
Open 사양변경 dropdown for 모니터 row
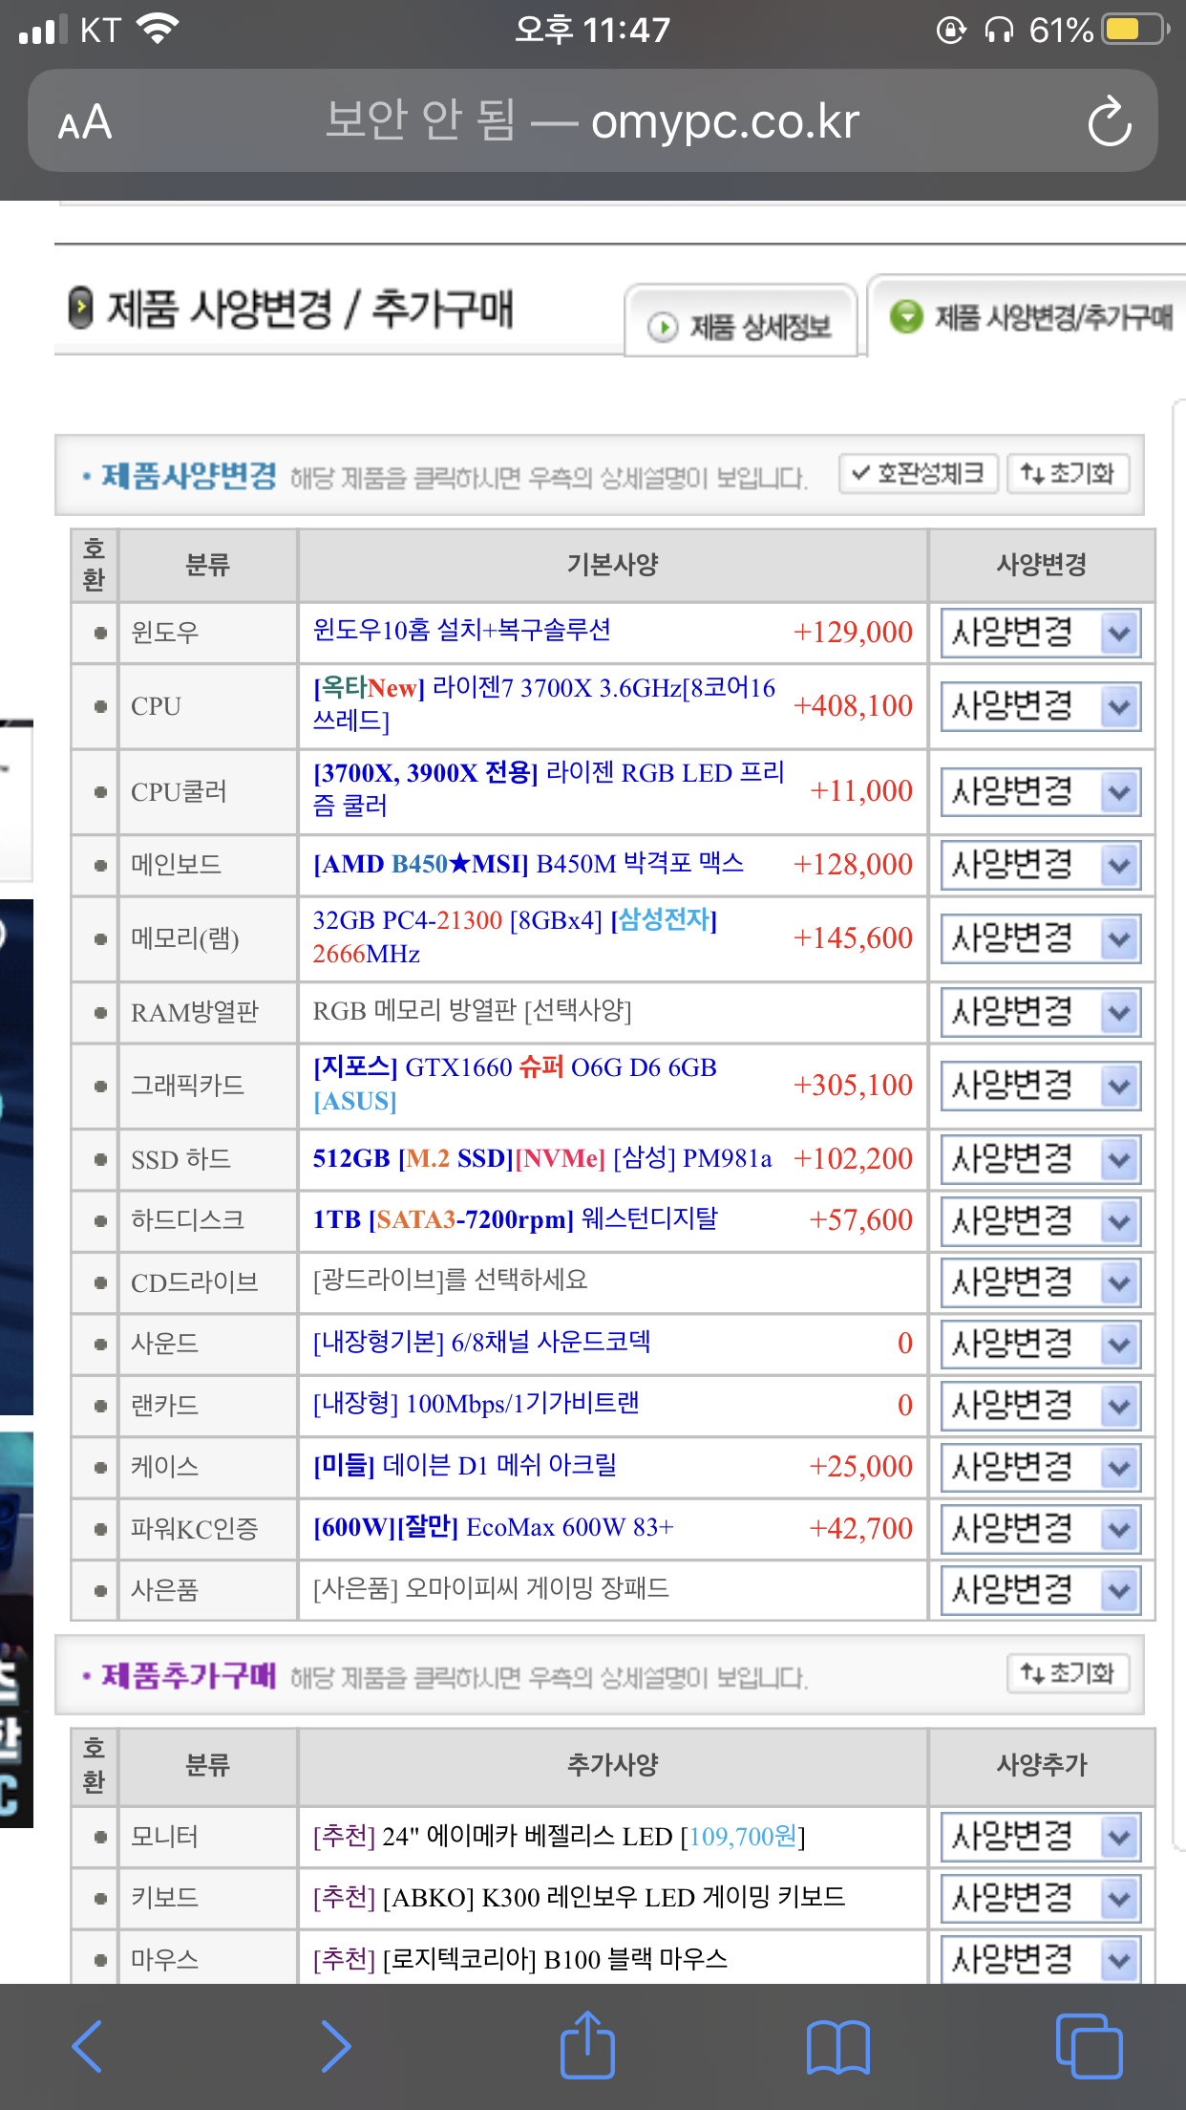1041,1837
